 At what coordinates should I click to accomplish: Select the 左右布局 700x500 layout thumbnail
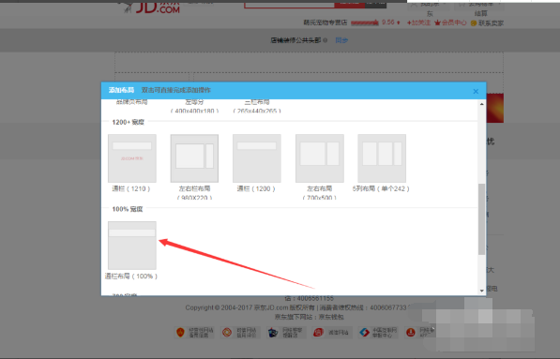pos(320,158)
